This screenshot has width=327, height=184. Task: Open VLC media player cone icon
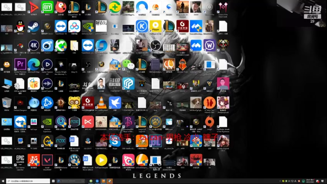click(101, 103)
